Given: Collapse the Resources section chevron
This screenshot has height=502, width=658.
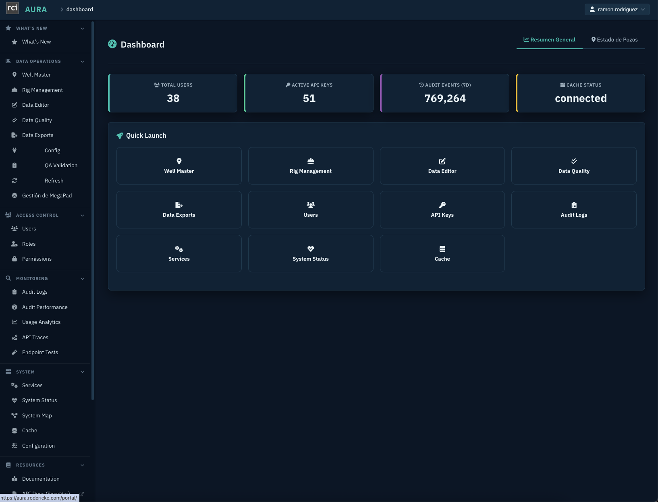Looking at the screenshot, I should (x=83, y=465).
